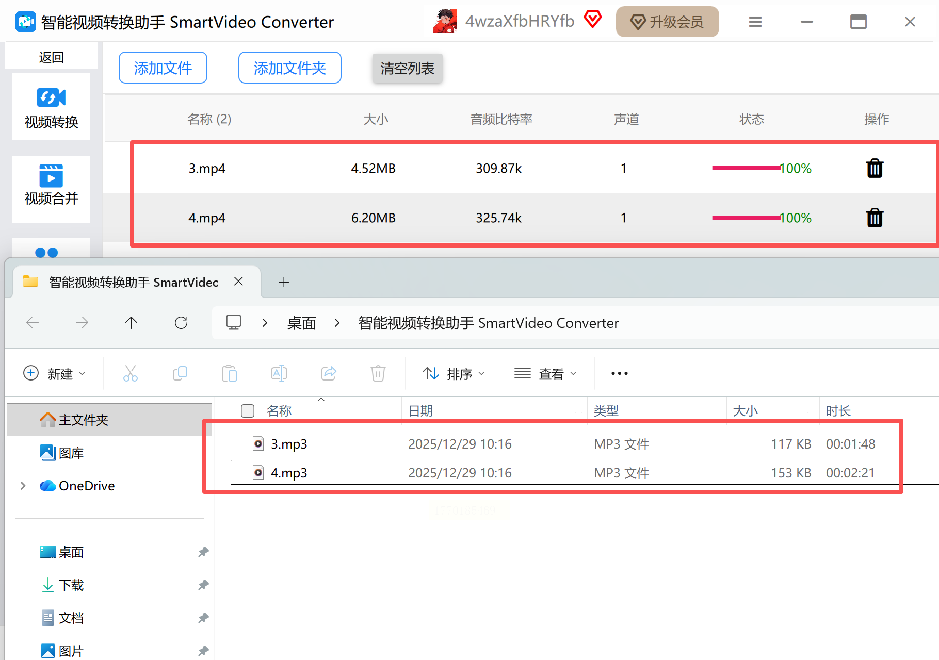Sort files by the 大小 column in Explorer
The height and width of the screenshot is (660, 939).
click(x=746, y=411)
